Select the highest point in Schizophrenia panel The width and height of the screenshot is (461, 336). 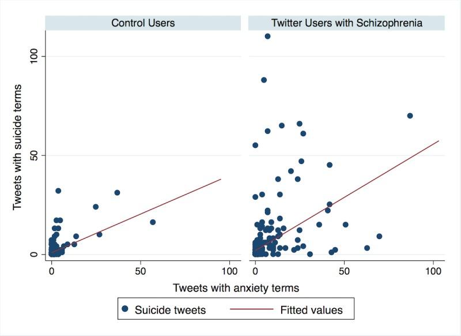tap(267, 36)
